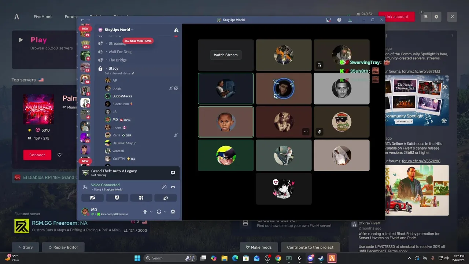Go back with Discord's left arrow
The image size is (469, 264).
coord(82,20)
